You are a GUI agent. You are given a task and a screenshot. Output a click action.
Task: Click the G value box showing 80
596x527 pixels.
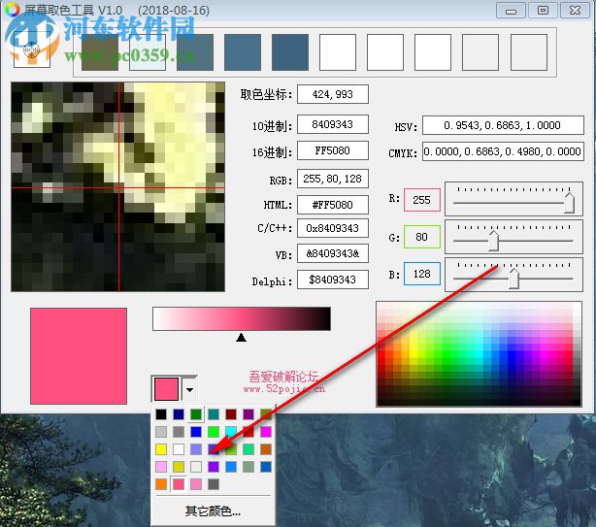(422, 237)
